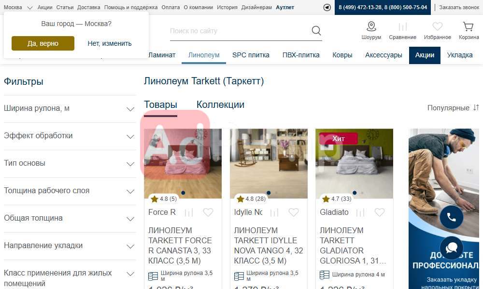The width and height of the screenshot is (483, 289).
Task: Expand the Ширина рулона filter
Action: (x=70, y=109)
